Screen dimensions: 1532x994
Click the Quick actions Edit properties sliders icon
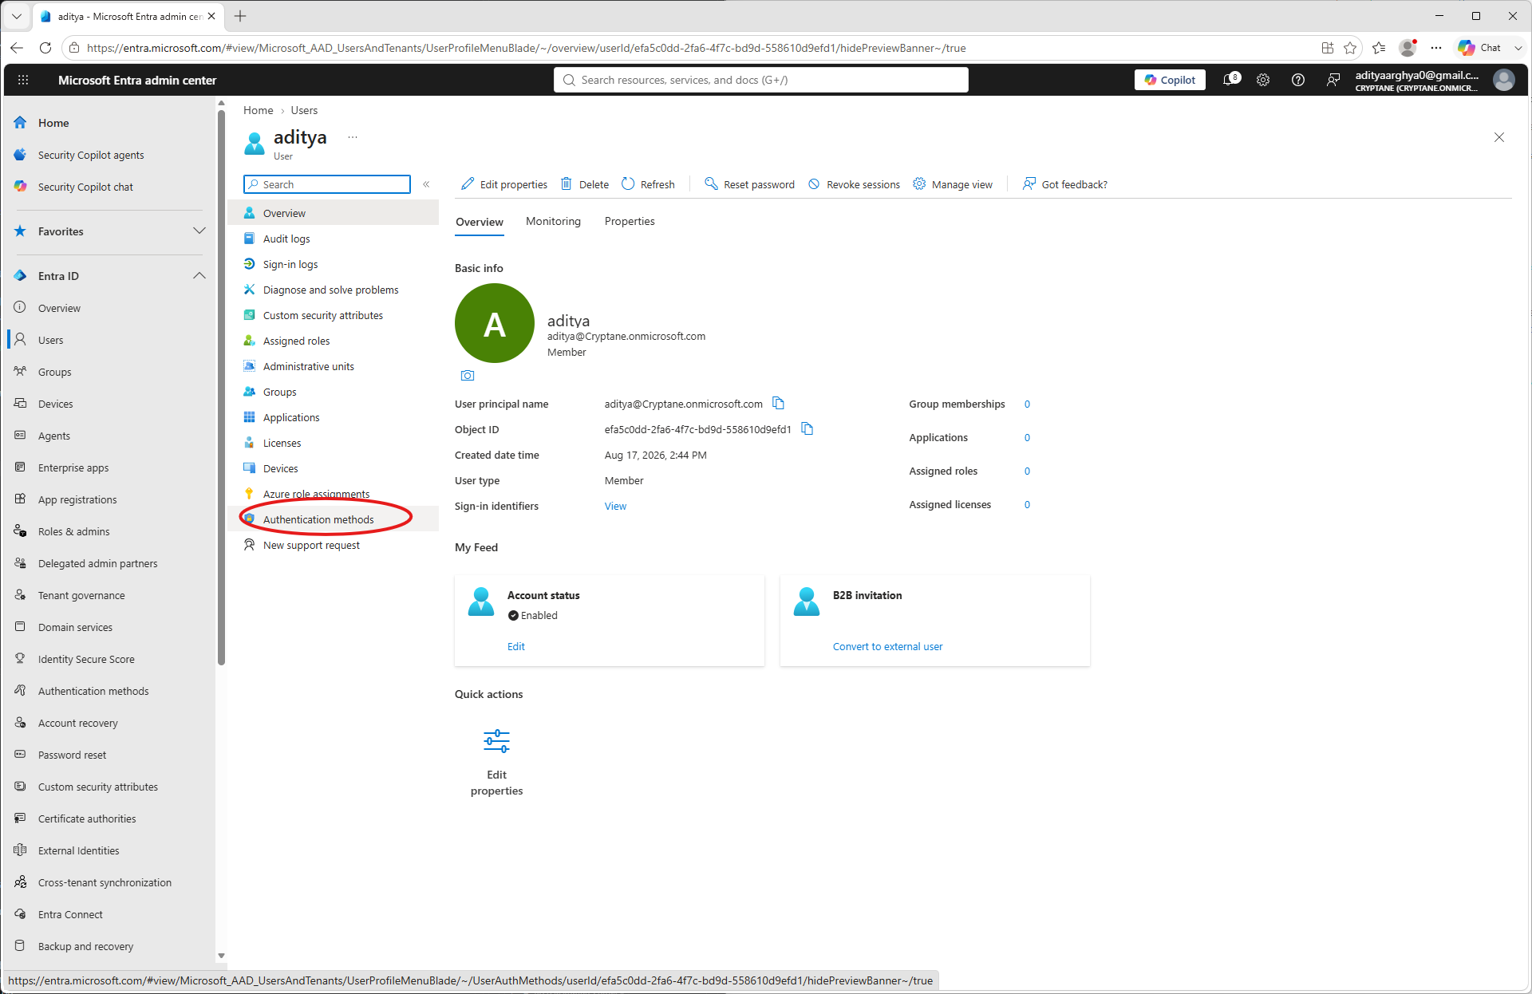[x=496, y=741]
